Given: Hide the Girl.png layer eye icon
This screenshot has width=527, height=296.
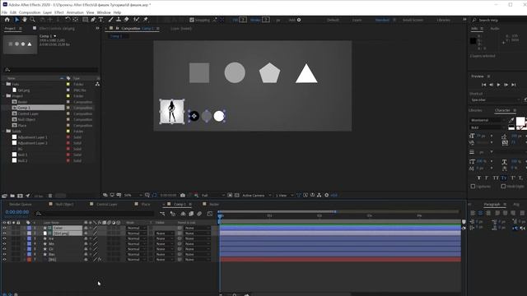Looking at the screenshot, I should tap(4, 234).
